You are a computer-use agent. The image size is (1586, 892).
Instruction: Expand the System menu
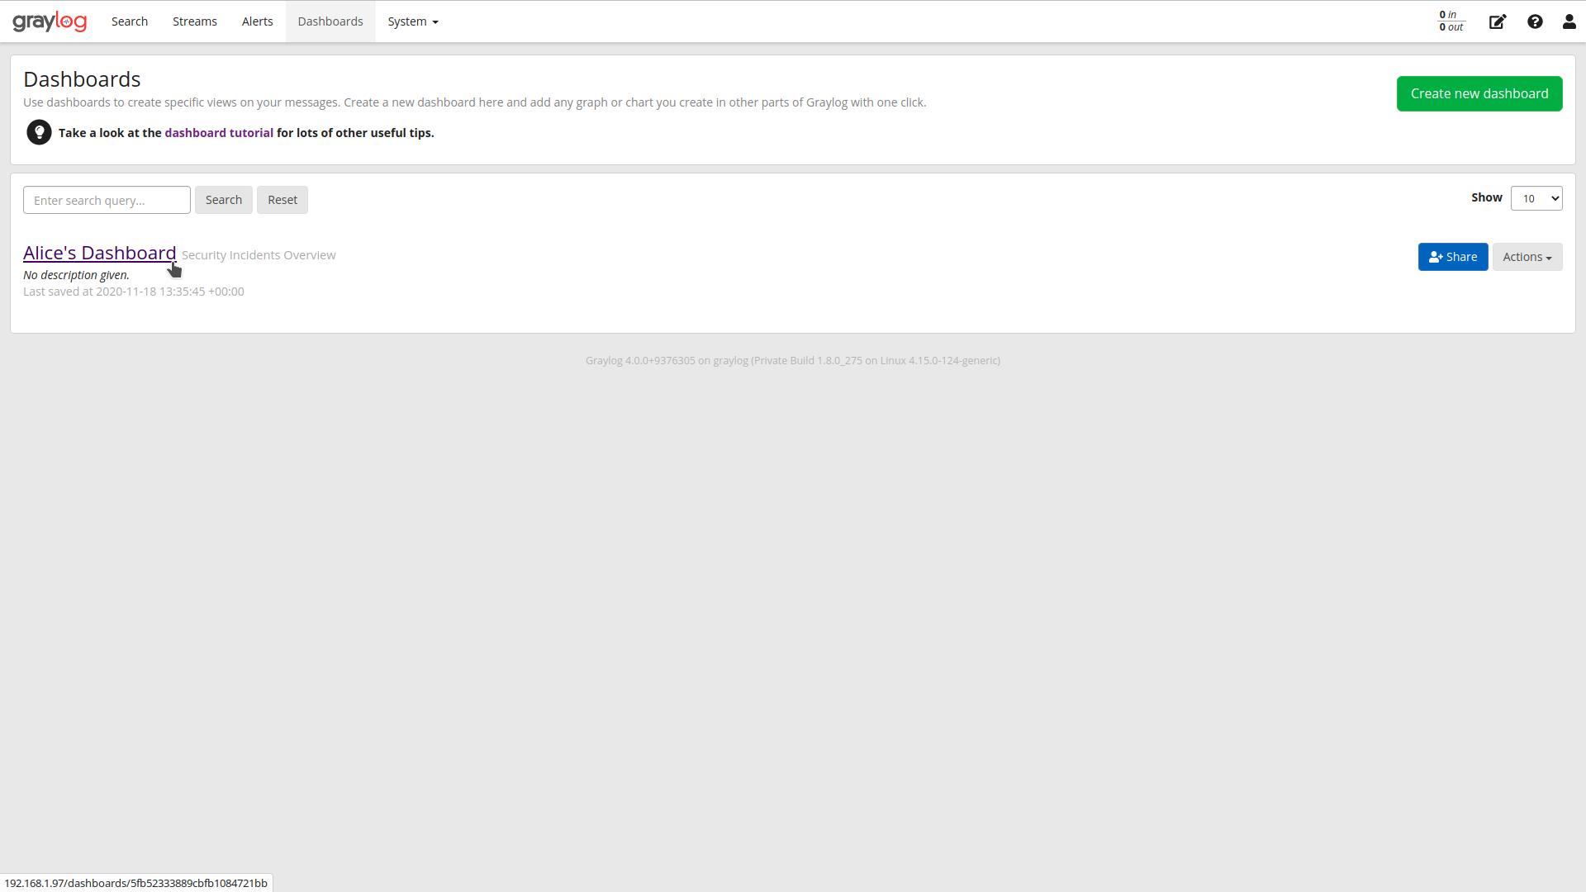point(412,21)
